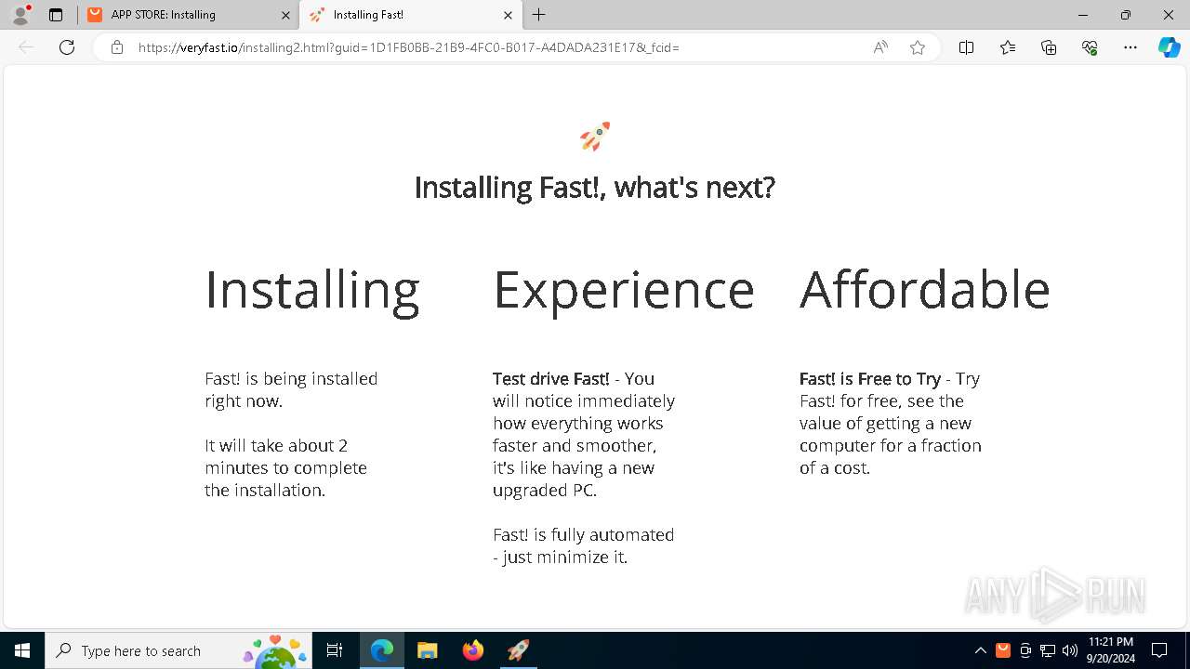Go back to the previous page
This screenshot has width=1190, height=669.
26,47
